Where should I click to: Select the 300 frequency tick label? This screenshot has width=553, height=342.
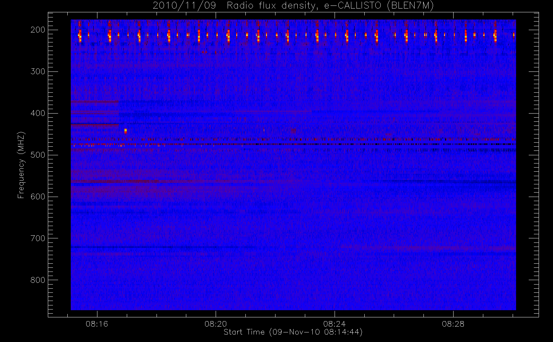pyautogui.click(x=38, y=71)
